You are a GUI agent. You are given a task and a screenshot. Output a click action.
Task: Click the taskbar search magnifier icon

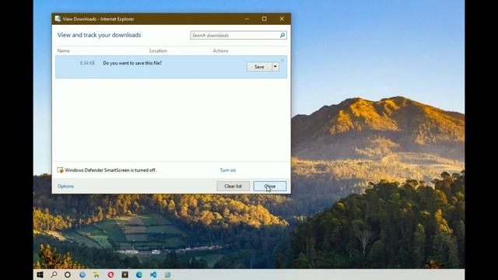tap(54, 275)
